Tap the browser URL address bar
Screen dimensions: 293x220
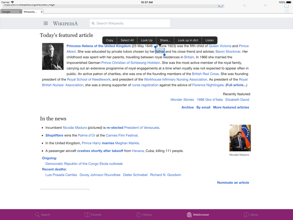(113, 5)
